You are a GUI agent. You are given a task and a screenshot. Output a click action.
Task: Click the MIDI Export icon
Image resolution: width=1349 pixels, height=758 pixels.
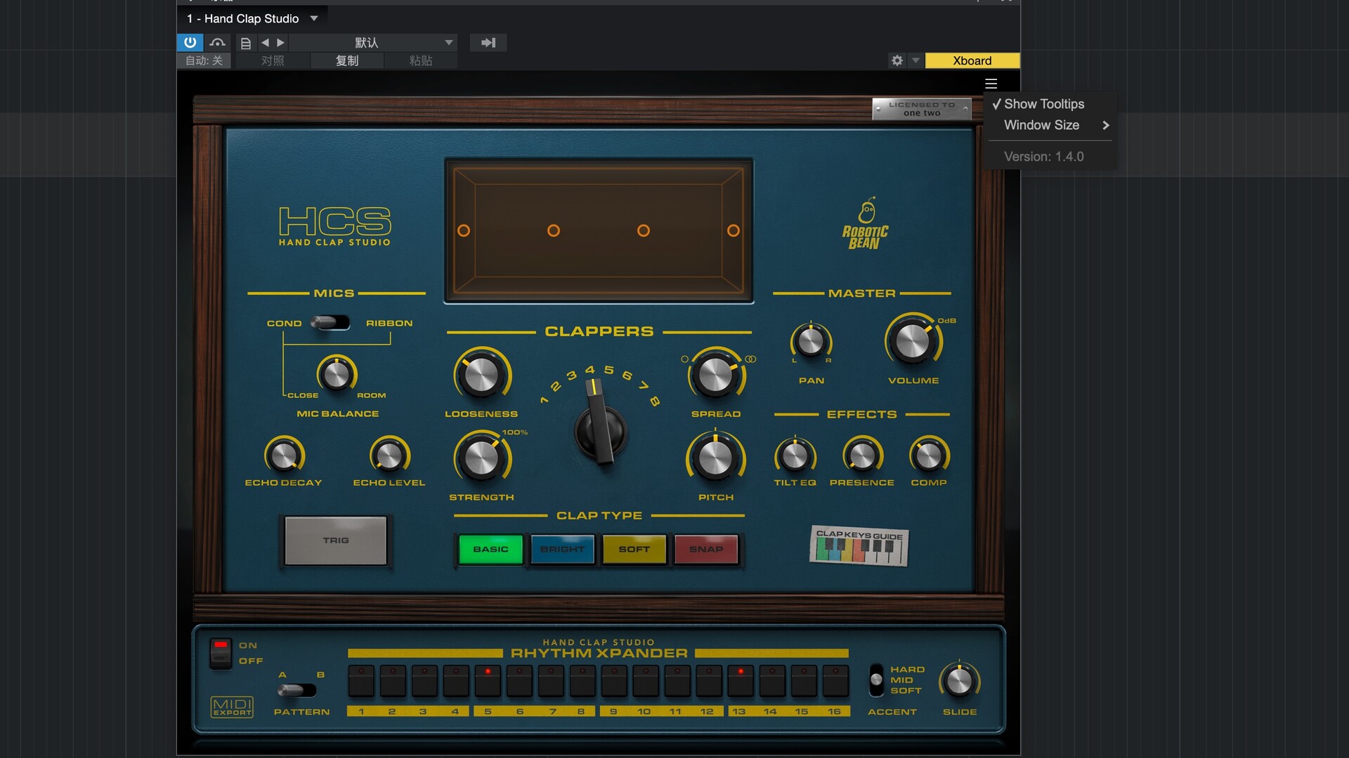[232, 707]
